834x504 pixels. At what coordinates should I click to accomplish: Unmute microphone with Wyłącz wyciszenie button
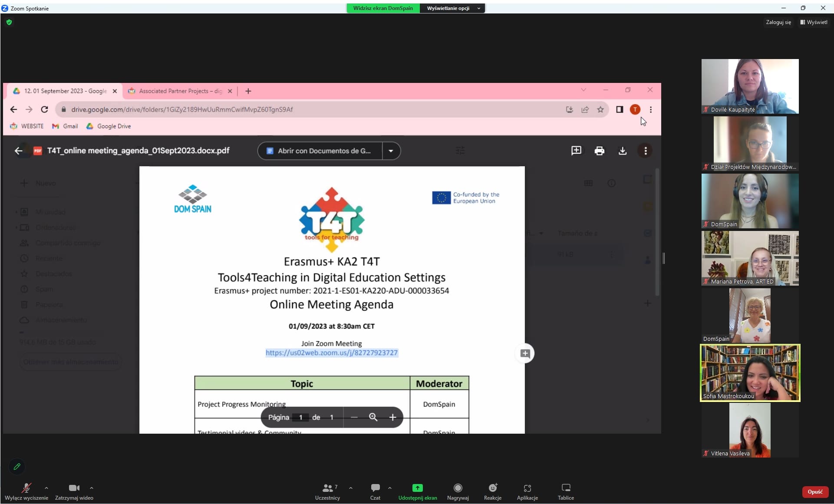[x=26, y=491]
